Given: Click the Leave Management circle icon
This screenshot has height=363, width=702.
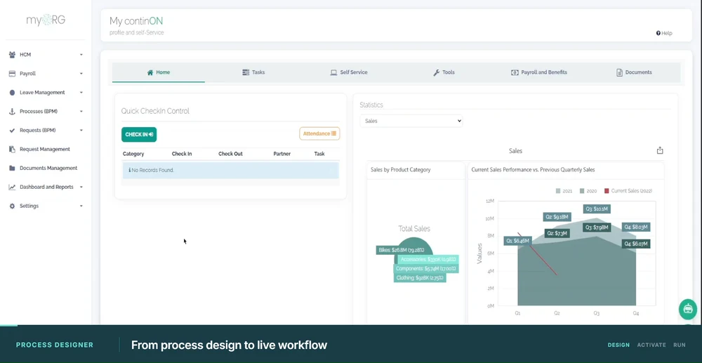Looking at the screenshot, I should click(12, 93).
